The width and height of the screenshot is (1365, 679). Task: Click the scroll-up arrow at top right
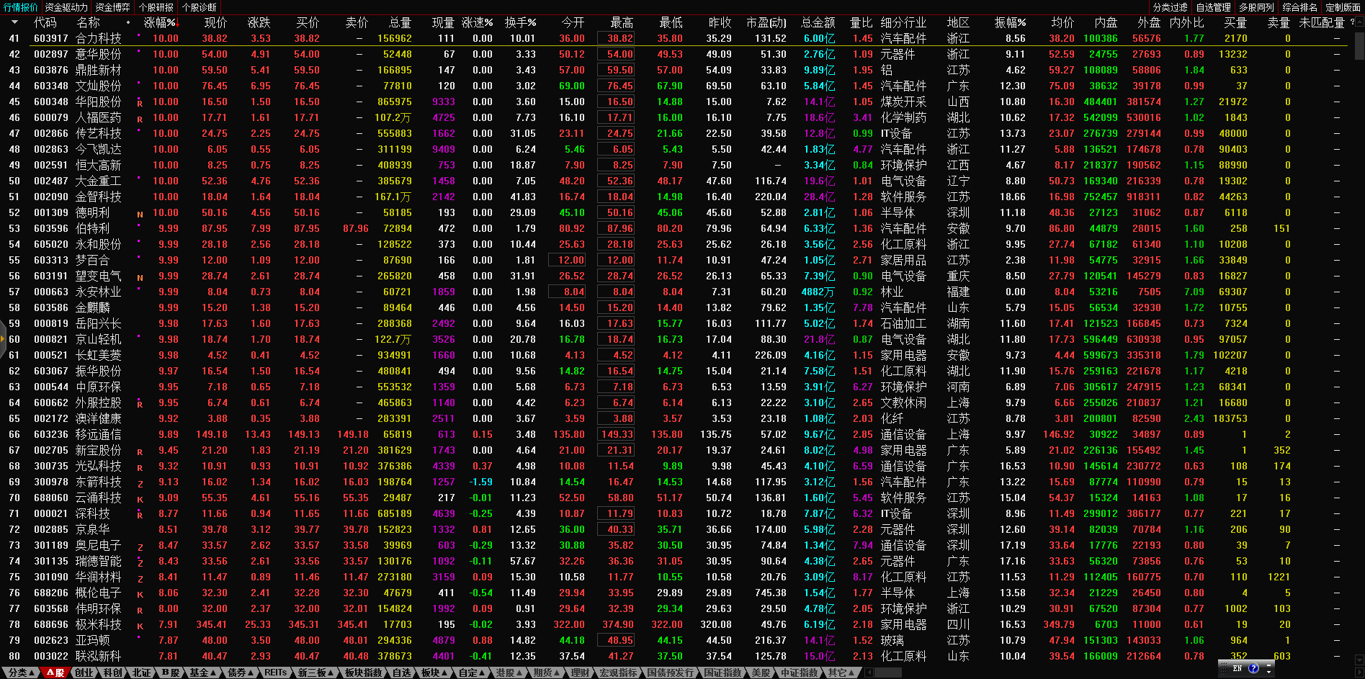point(1359,22)
